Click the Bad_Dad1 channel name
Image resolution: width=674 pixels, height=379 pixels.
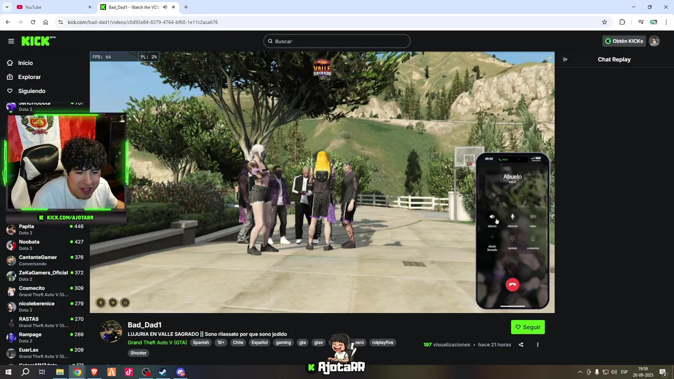(144, 325)
